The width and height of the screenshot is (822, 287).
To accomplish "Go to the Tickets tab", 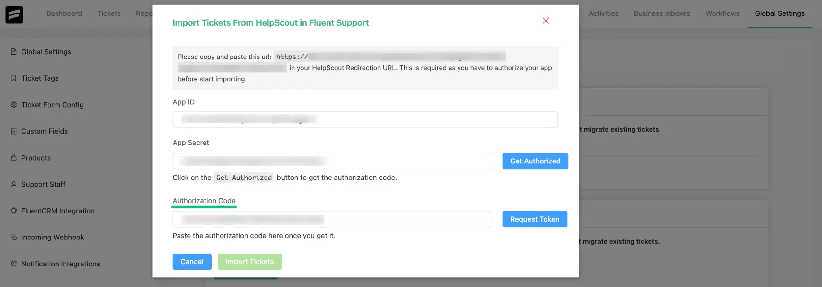I will [109, 13].
